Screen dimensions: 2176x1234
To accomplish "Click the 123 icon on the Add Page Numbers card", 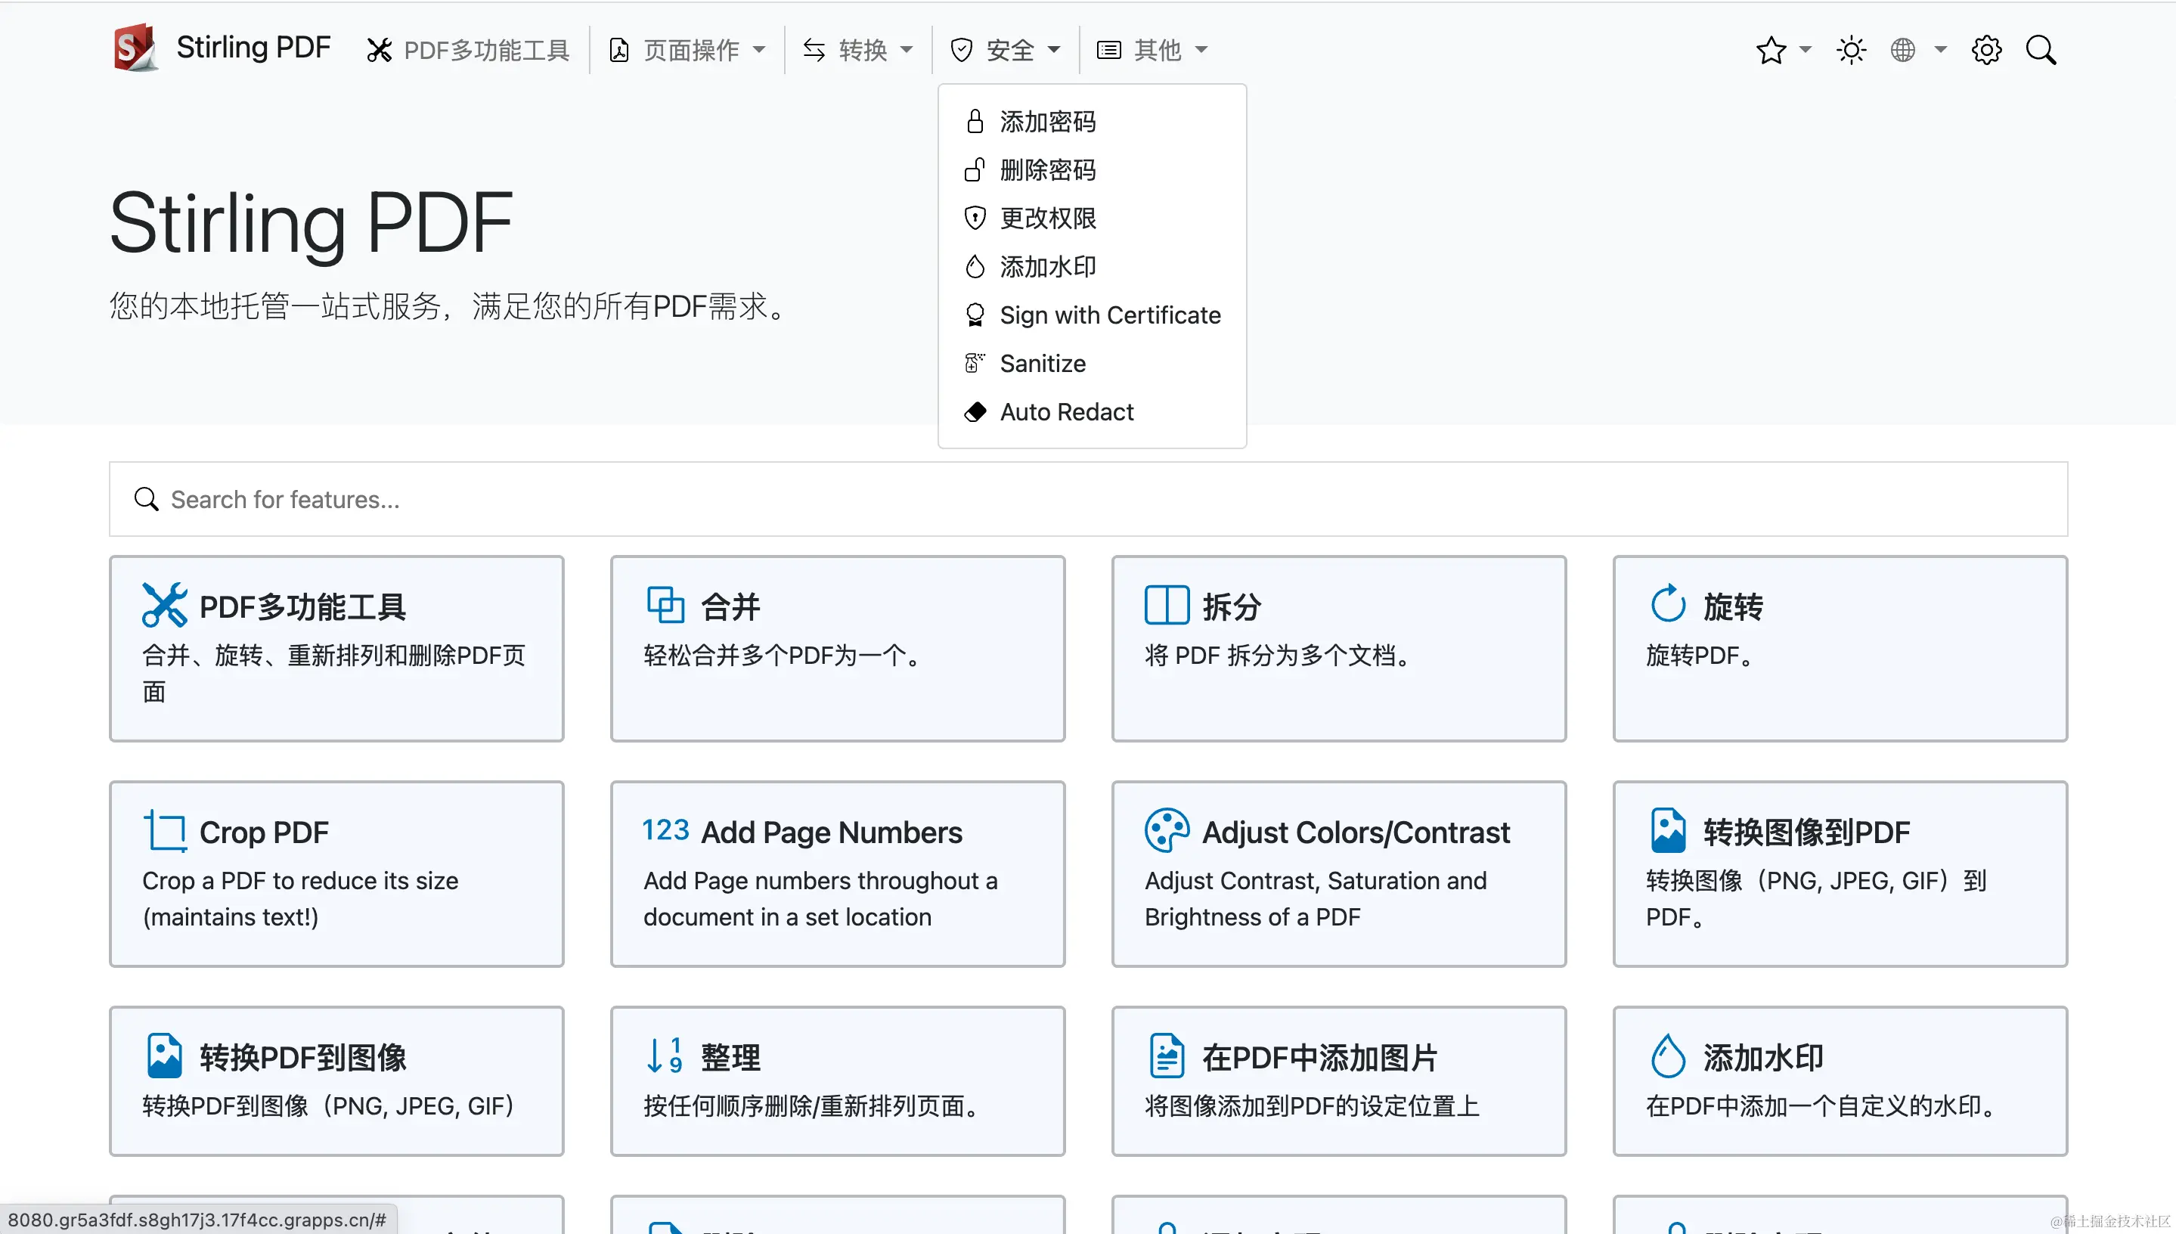I will pos(665,829).
